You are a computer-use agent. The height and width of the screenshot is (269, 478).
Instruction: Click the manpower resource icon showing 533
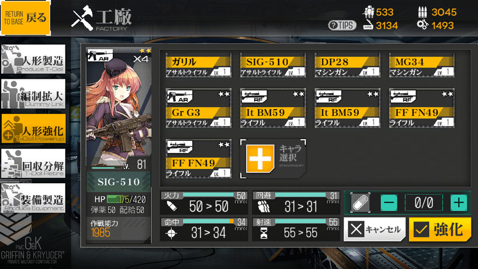(x=369, y=12)
